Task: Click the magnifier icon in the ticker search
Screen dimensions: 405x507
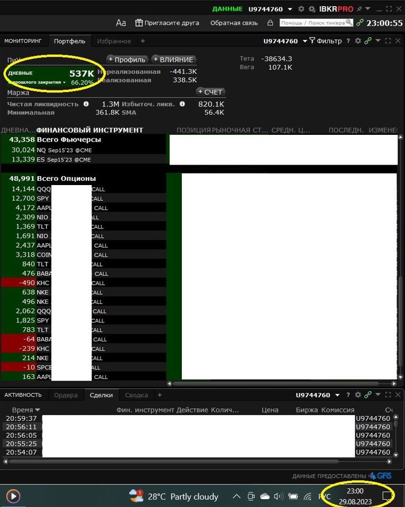Action: pyautogui.click(x=349, y=22)
